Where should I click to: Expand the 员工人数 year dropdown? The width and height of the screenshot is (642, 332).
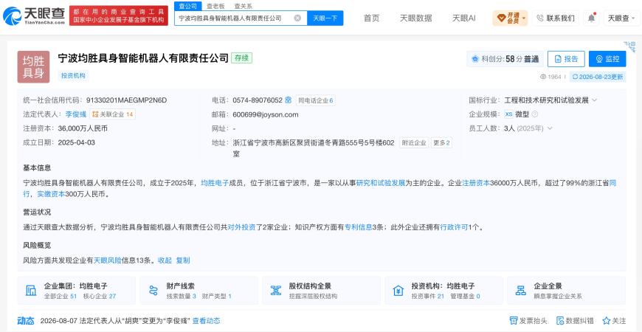[550, 128]
